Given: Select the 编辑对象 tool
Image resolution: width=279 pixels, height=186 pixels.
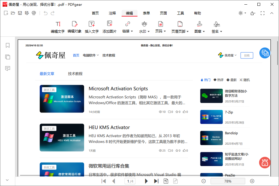Looking at the screenshot, I should tap(75, 27).
